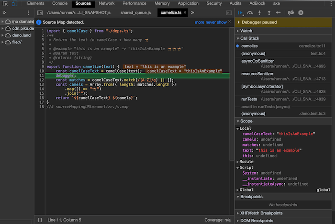Show more navigator tabs chevron
This screenshot has height=224, width=335.
coord(4,12)
